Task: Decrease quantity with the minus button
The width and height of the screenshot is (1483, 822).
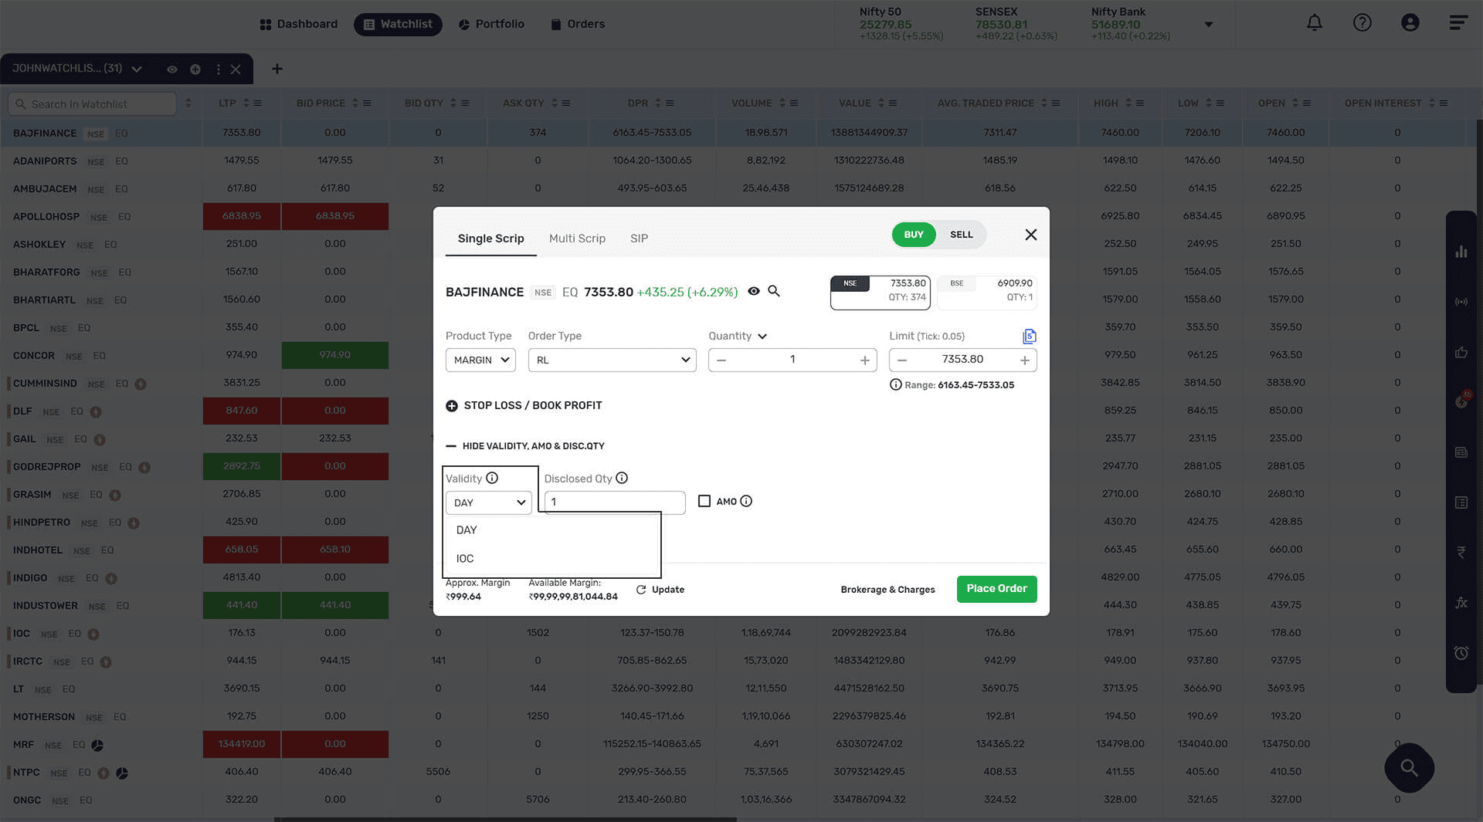Action: pos(721,360)
